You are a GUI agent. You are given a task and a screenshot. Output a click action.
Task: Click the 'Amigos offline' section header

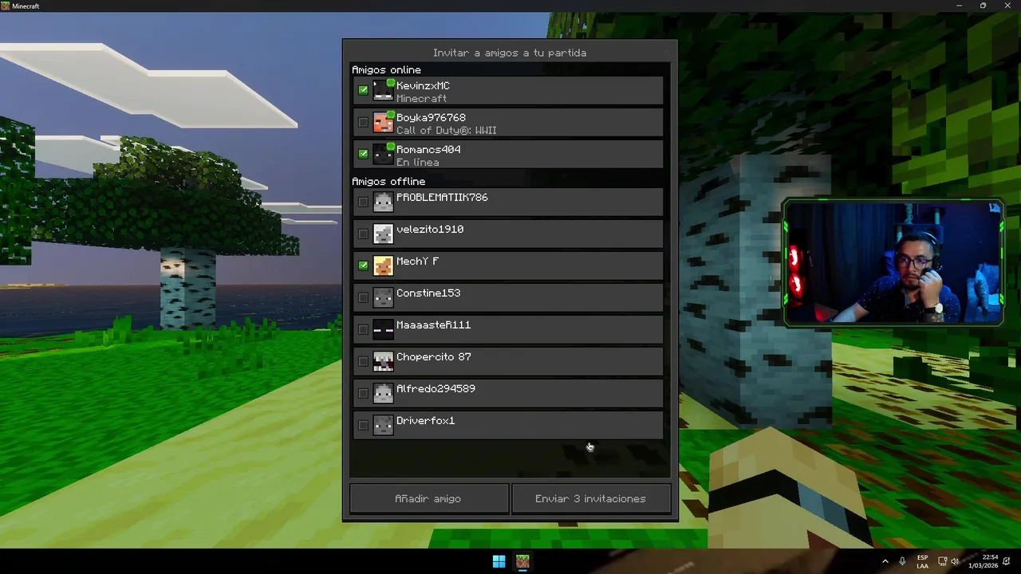pos(388,182)
